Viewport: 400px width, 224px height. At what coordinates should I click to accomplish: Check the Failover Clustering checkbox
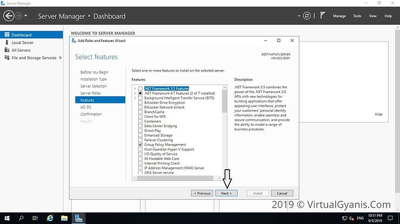coord(141,140)
